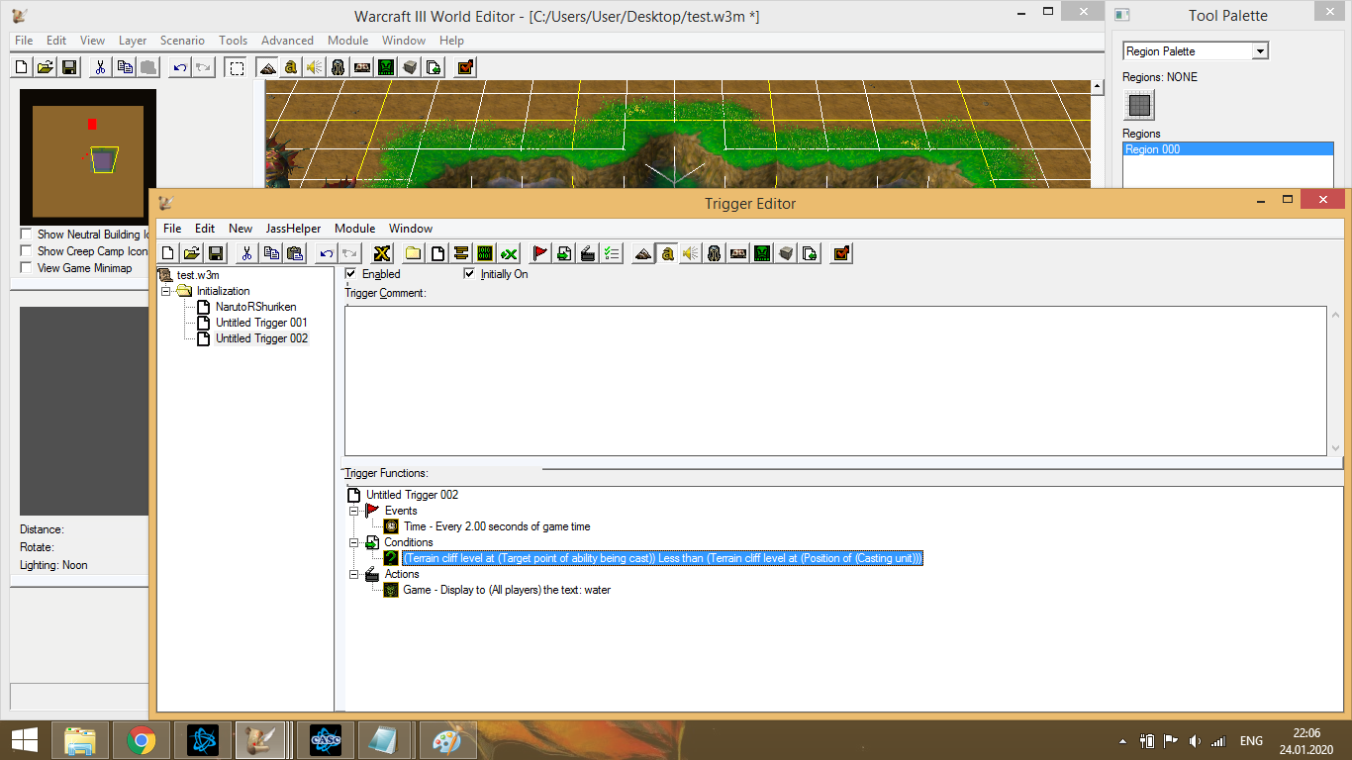Open the Variables editor in the Trigger Editor toolbar

pyautogui.click(x=382, y=253)
